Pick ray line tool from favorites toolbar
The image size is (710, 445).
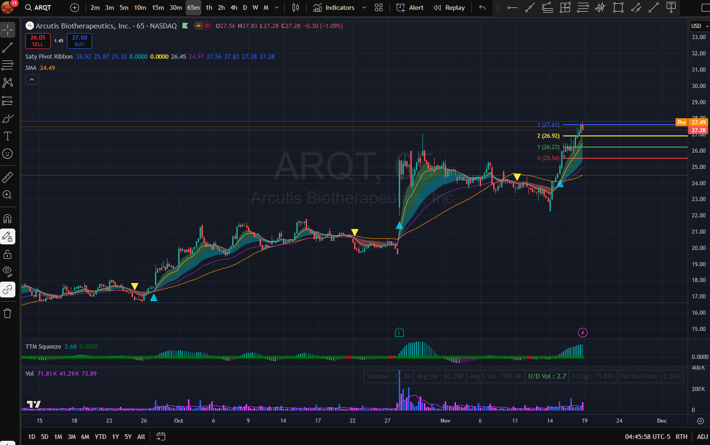[x=530, y=7]
